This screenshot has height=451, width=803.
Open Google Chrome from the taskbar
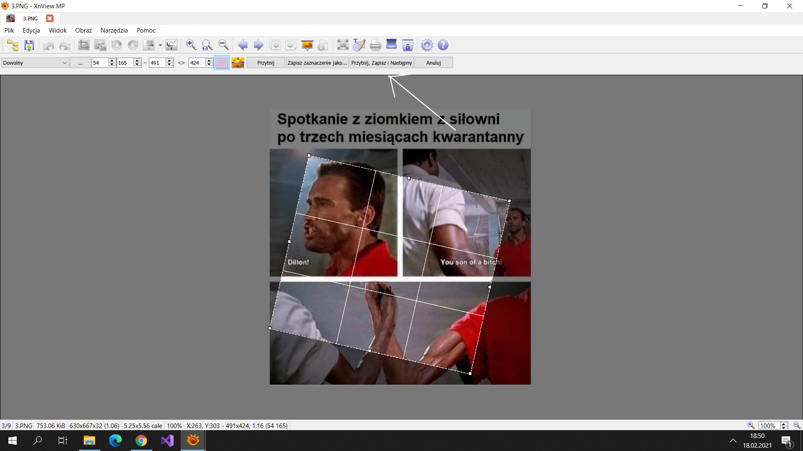(141, 441)
